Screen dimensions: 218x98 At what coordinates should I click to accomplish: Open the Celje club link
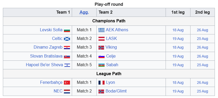click(111, 56)
